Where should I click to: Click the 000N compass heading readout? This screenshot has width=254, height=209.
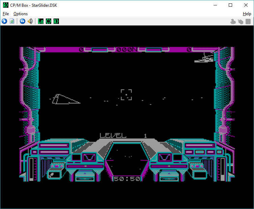click(x=127, y=49)
